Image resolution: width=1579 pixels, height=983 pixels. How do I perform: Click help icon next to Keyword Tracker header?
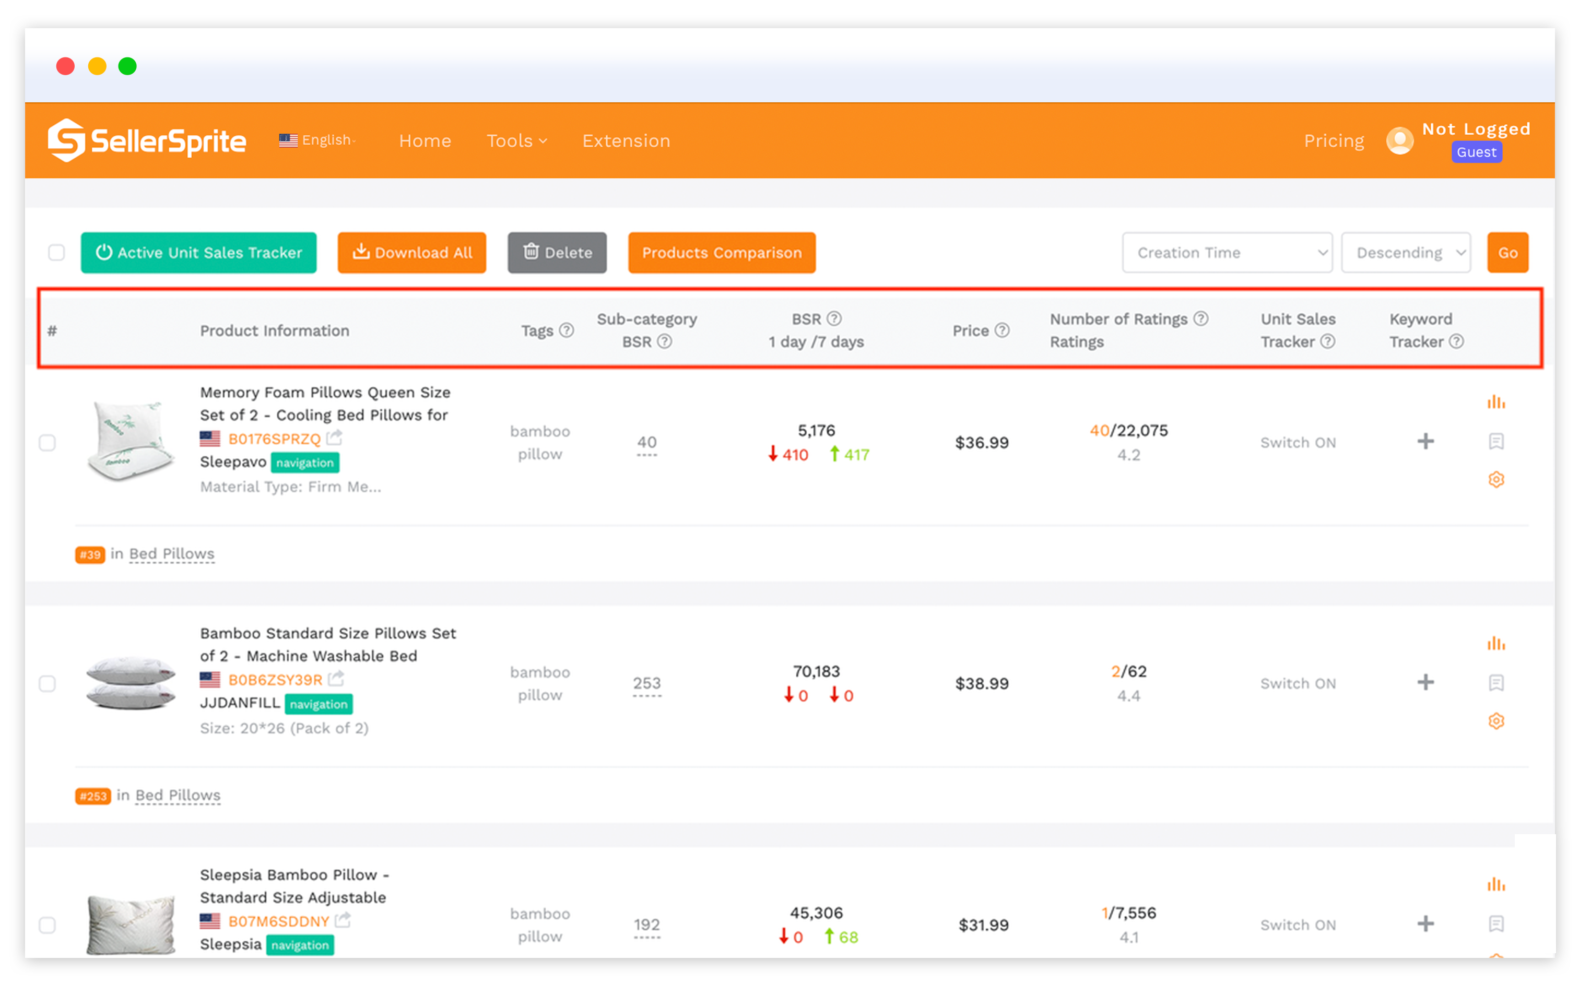1456,341
